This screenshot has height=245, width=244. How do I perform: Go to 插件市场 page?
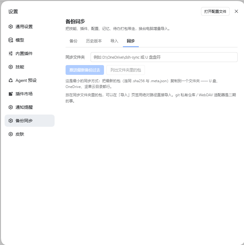30,94
